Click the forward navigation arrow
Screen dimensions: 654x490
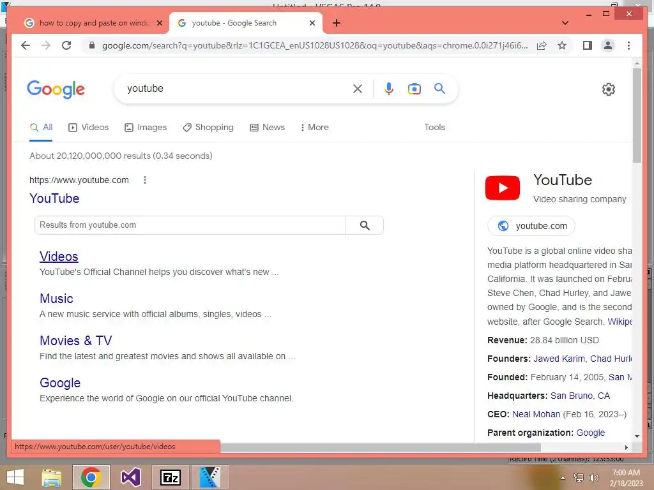click(46, 45)
